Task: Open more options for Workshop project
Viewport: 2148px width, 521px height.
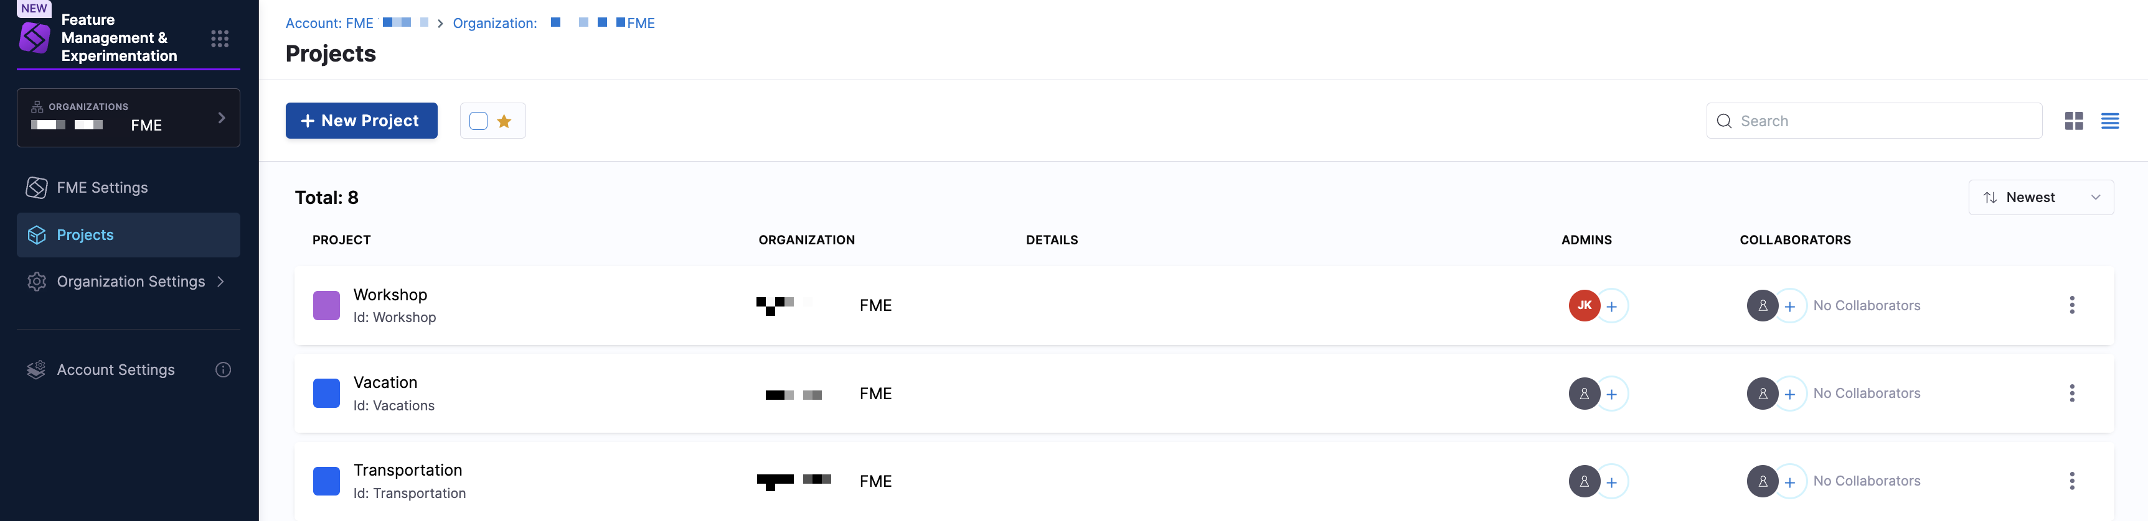Action: (x=2071, y=305)
